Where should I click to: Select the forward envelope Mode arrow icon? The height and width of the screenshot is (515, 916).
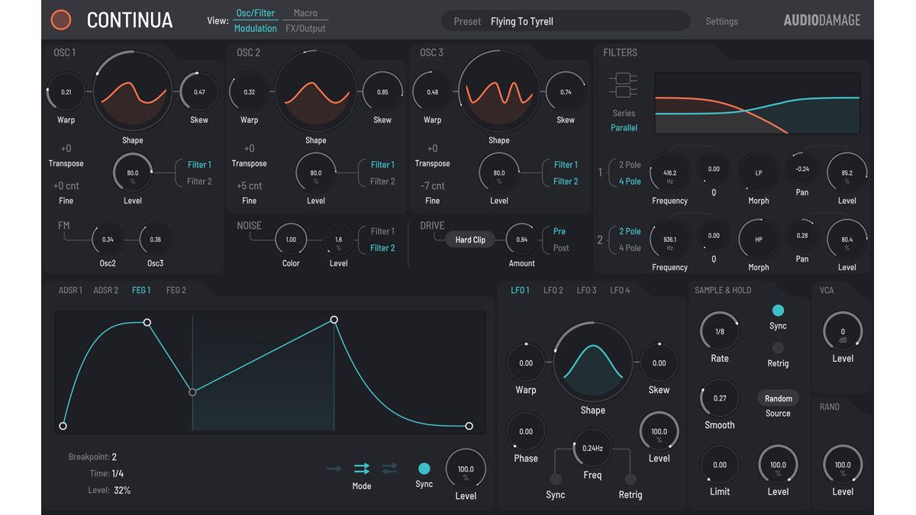334,469
